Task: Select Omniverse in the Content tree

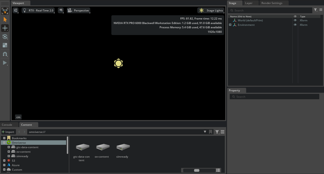Action: (x=19, y=143)
